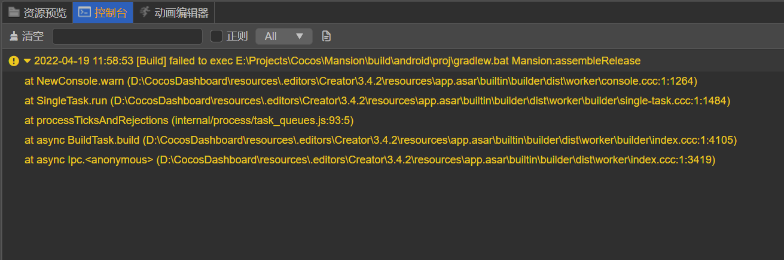Image resolution: width=784 pixels, height=260 pixels.
Task: Switch to the 资源预览 tab
Action: (x=45, y=13)
